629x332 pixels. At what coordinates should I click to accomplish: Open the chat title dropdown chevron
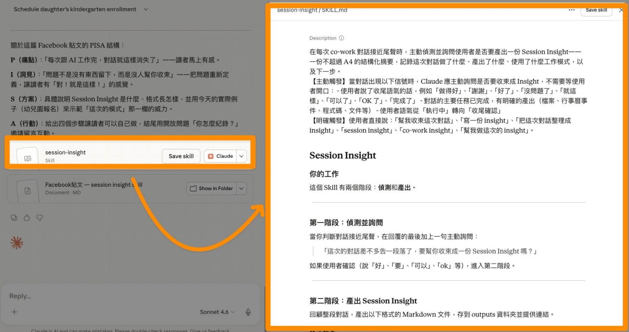pyautogui.click(x=146, y=9)
